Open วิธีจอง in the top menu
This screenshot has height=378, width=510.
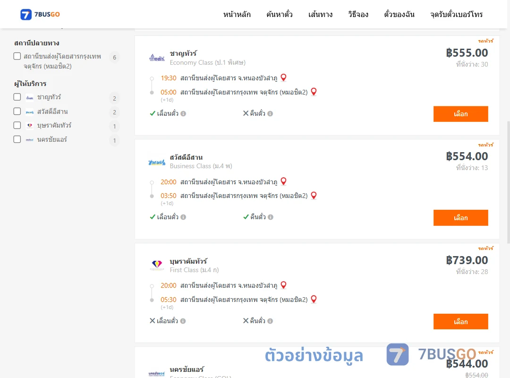(358, 14)
